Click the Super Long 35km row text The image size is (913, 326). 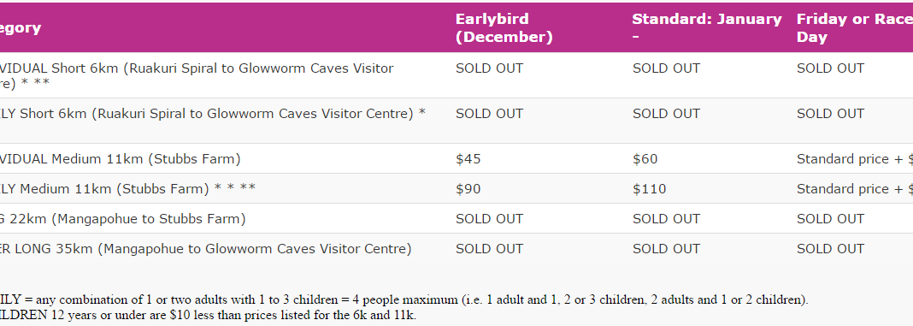tap(205, 248)
